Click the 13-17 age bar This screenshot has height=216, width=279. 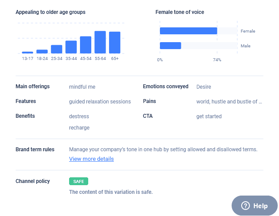pos(27,52)
